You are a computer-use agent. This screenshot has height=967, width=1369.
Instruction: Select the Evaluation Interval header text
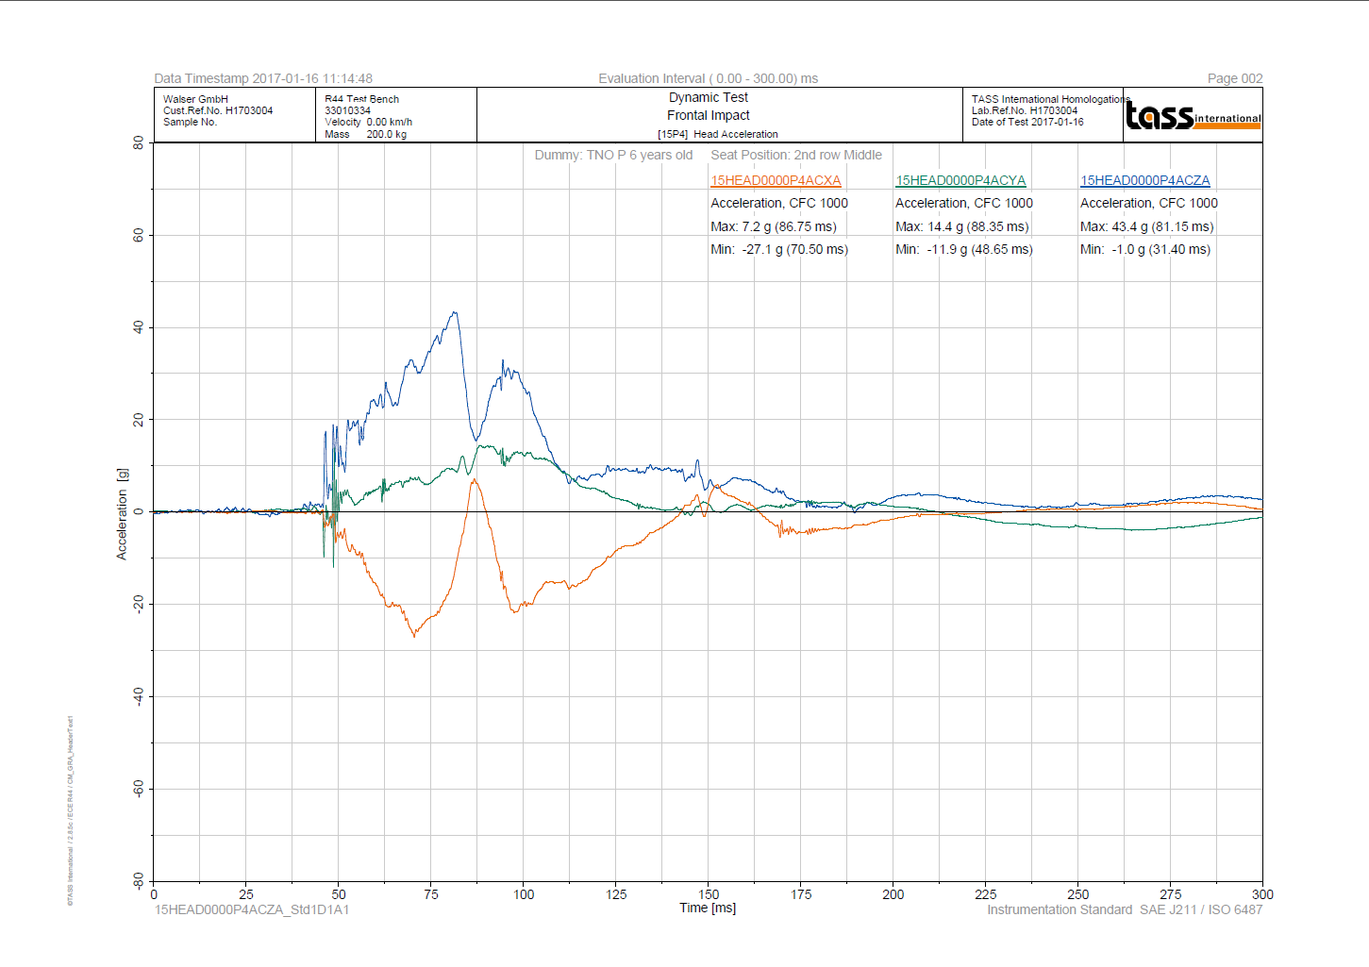pyautogui.click(x=709, y=78)
